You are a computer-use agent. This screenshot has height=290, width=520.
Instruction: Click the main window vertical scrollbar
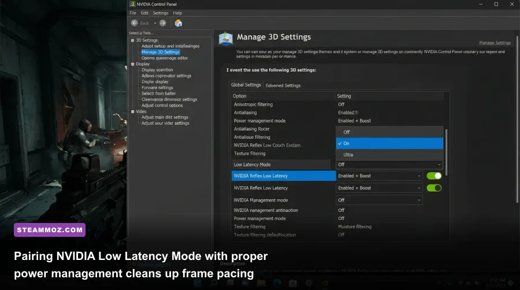517,120
